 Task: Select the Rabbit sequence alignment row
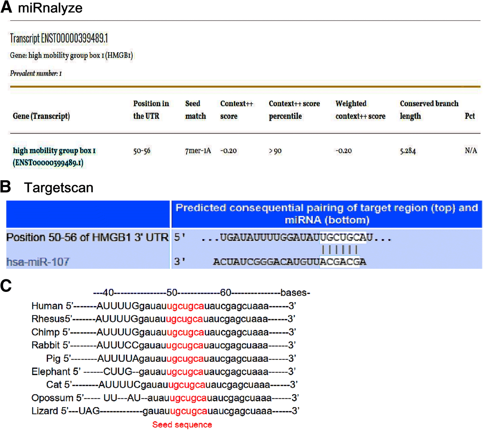click(x=163, y=345)
